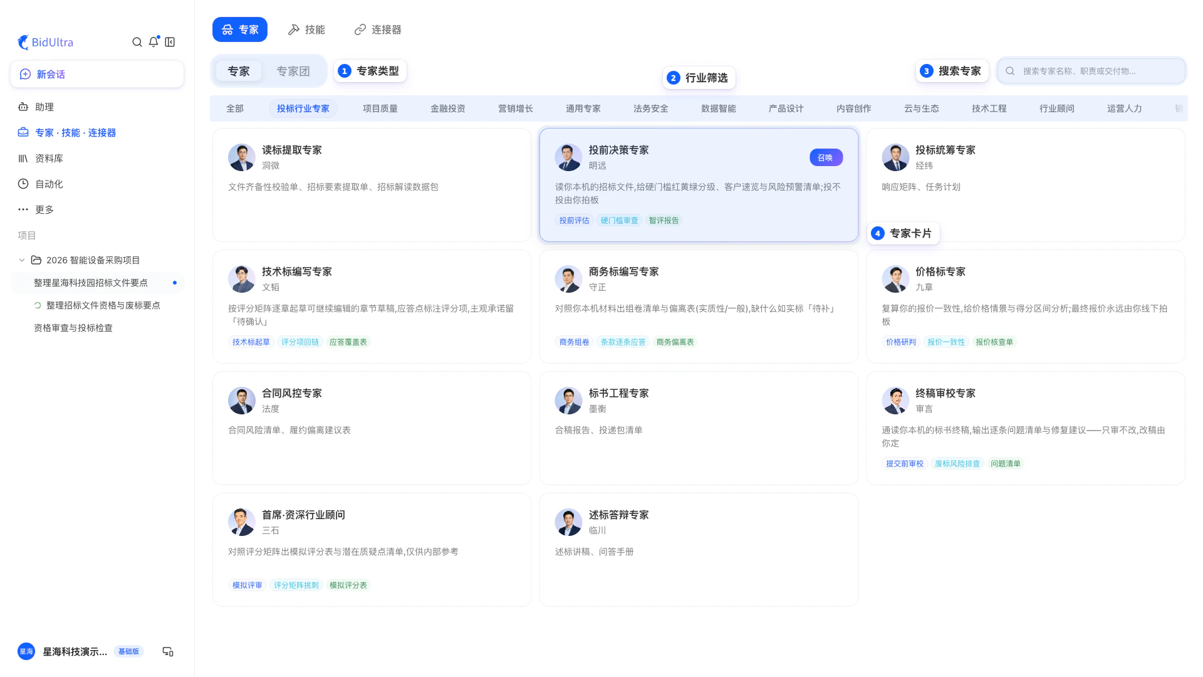Image resolution: width=1203 pixels, height=677 pixels.
Task: Click magnifier icon in expert search box
Action: (x=1010, y=71)
